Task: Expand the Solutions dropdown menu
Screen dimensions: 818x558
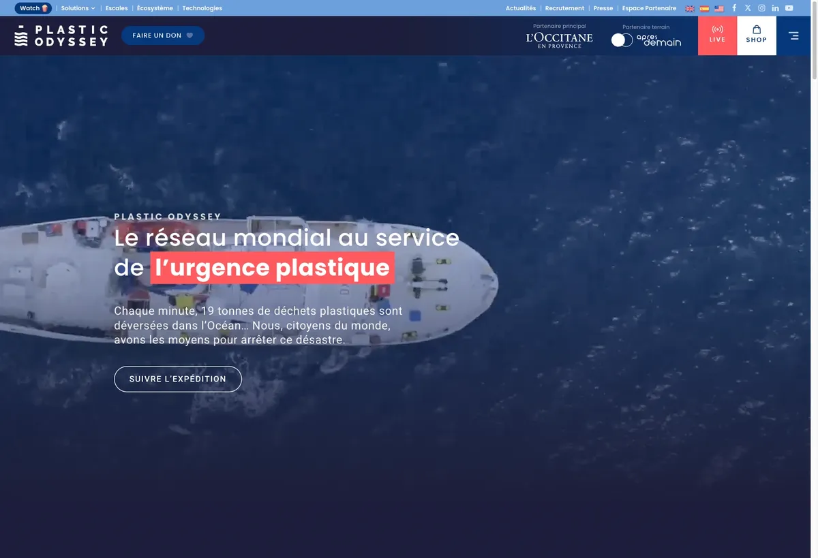Action: [78, 8]
